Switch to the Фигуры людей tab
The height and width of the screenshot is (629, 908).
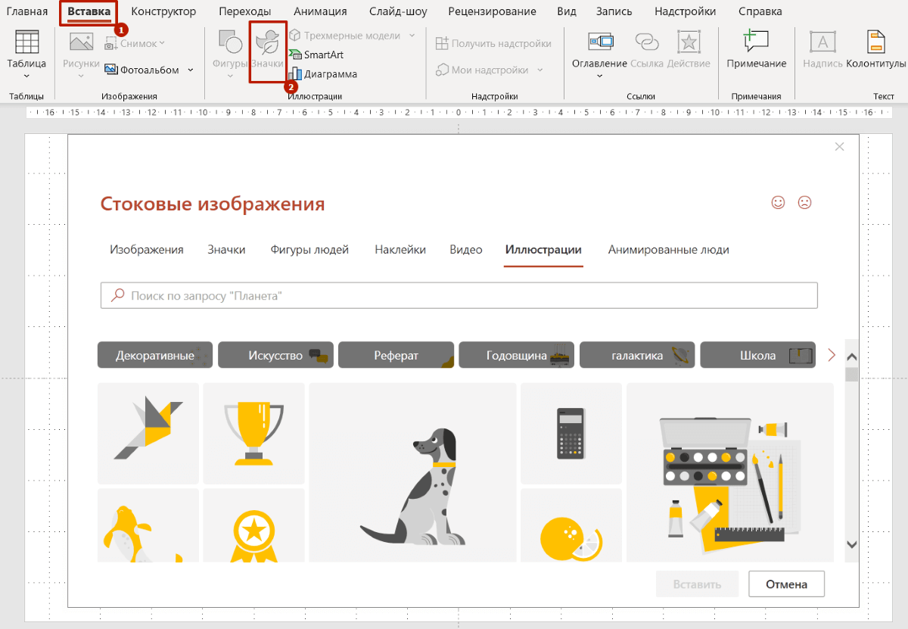tap(309, 250)
